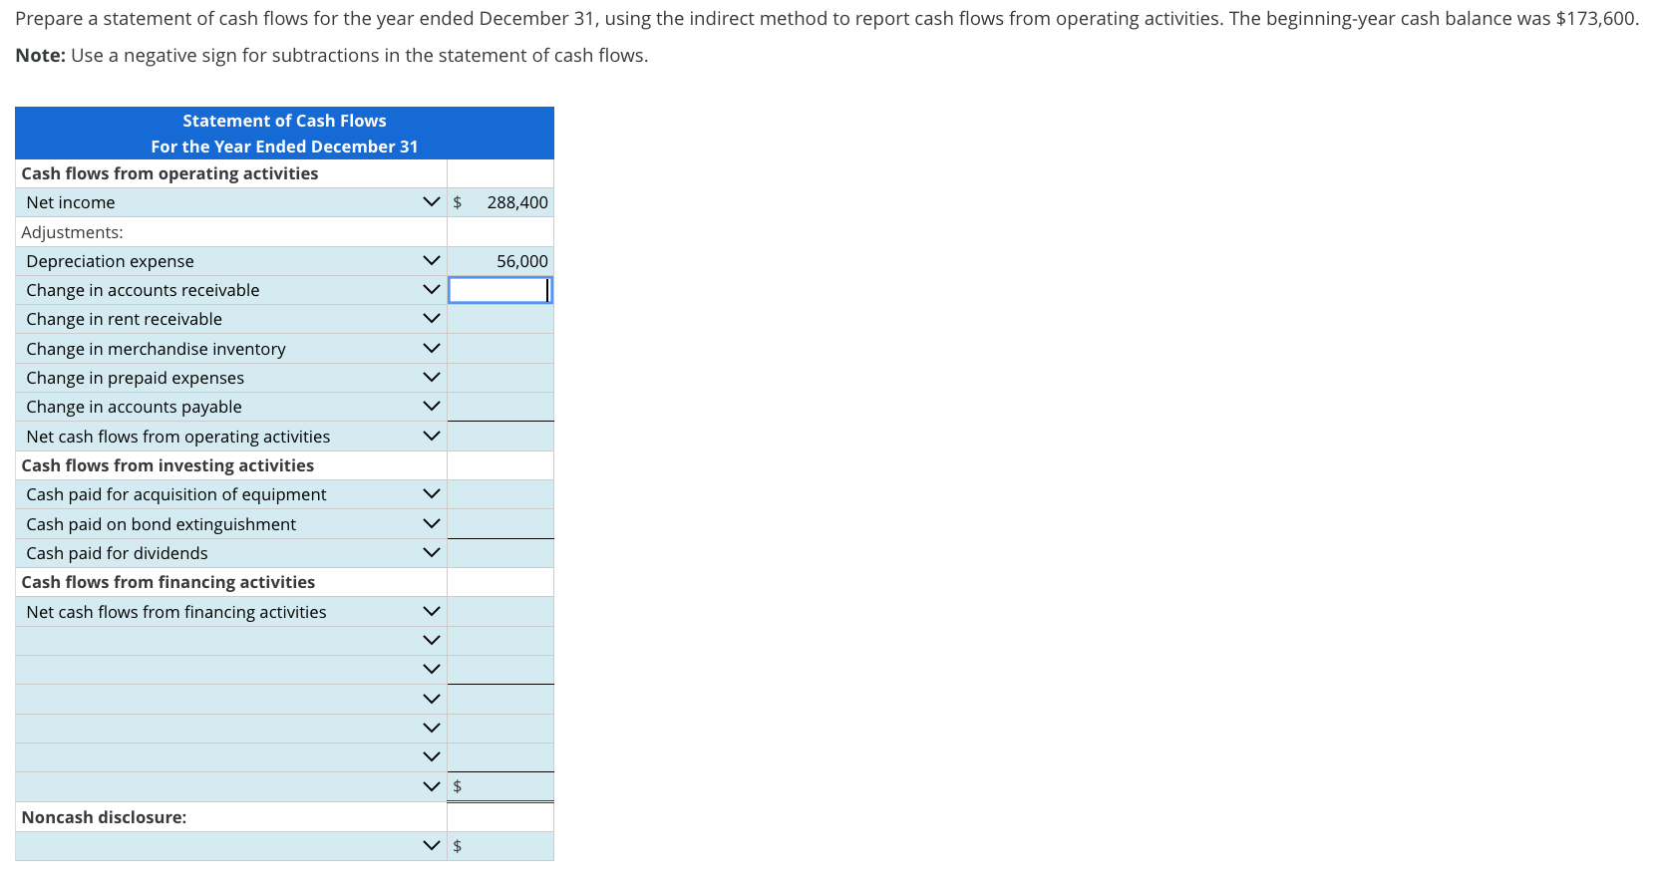1659x887 pixels.
Task: Select the 'Cash paid for acquisition of equipment' label
Action: 176,494
